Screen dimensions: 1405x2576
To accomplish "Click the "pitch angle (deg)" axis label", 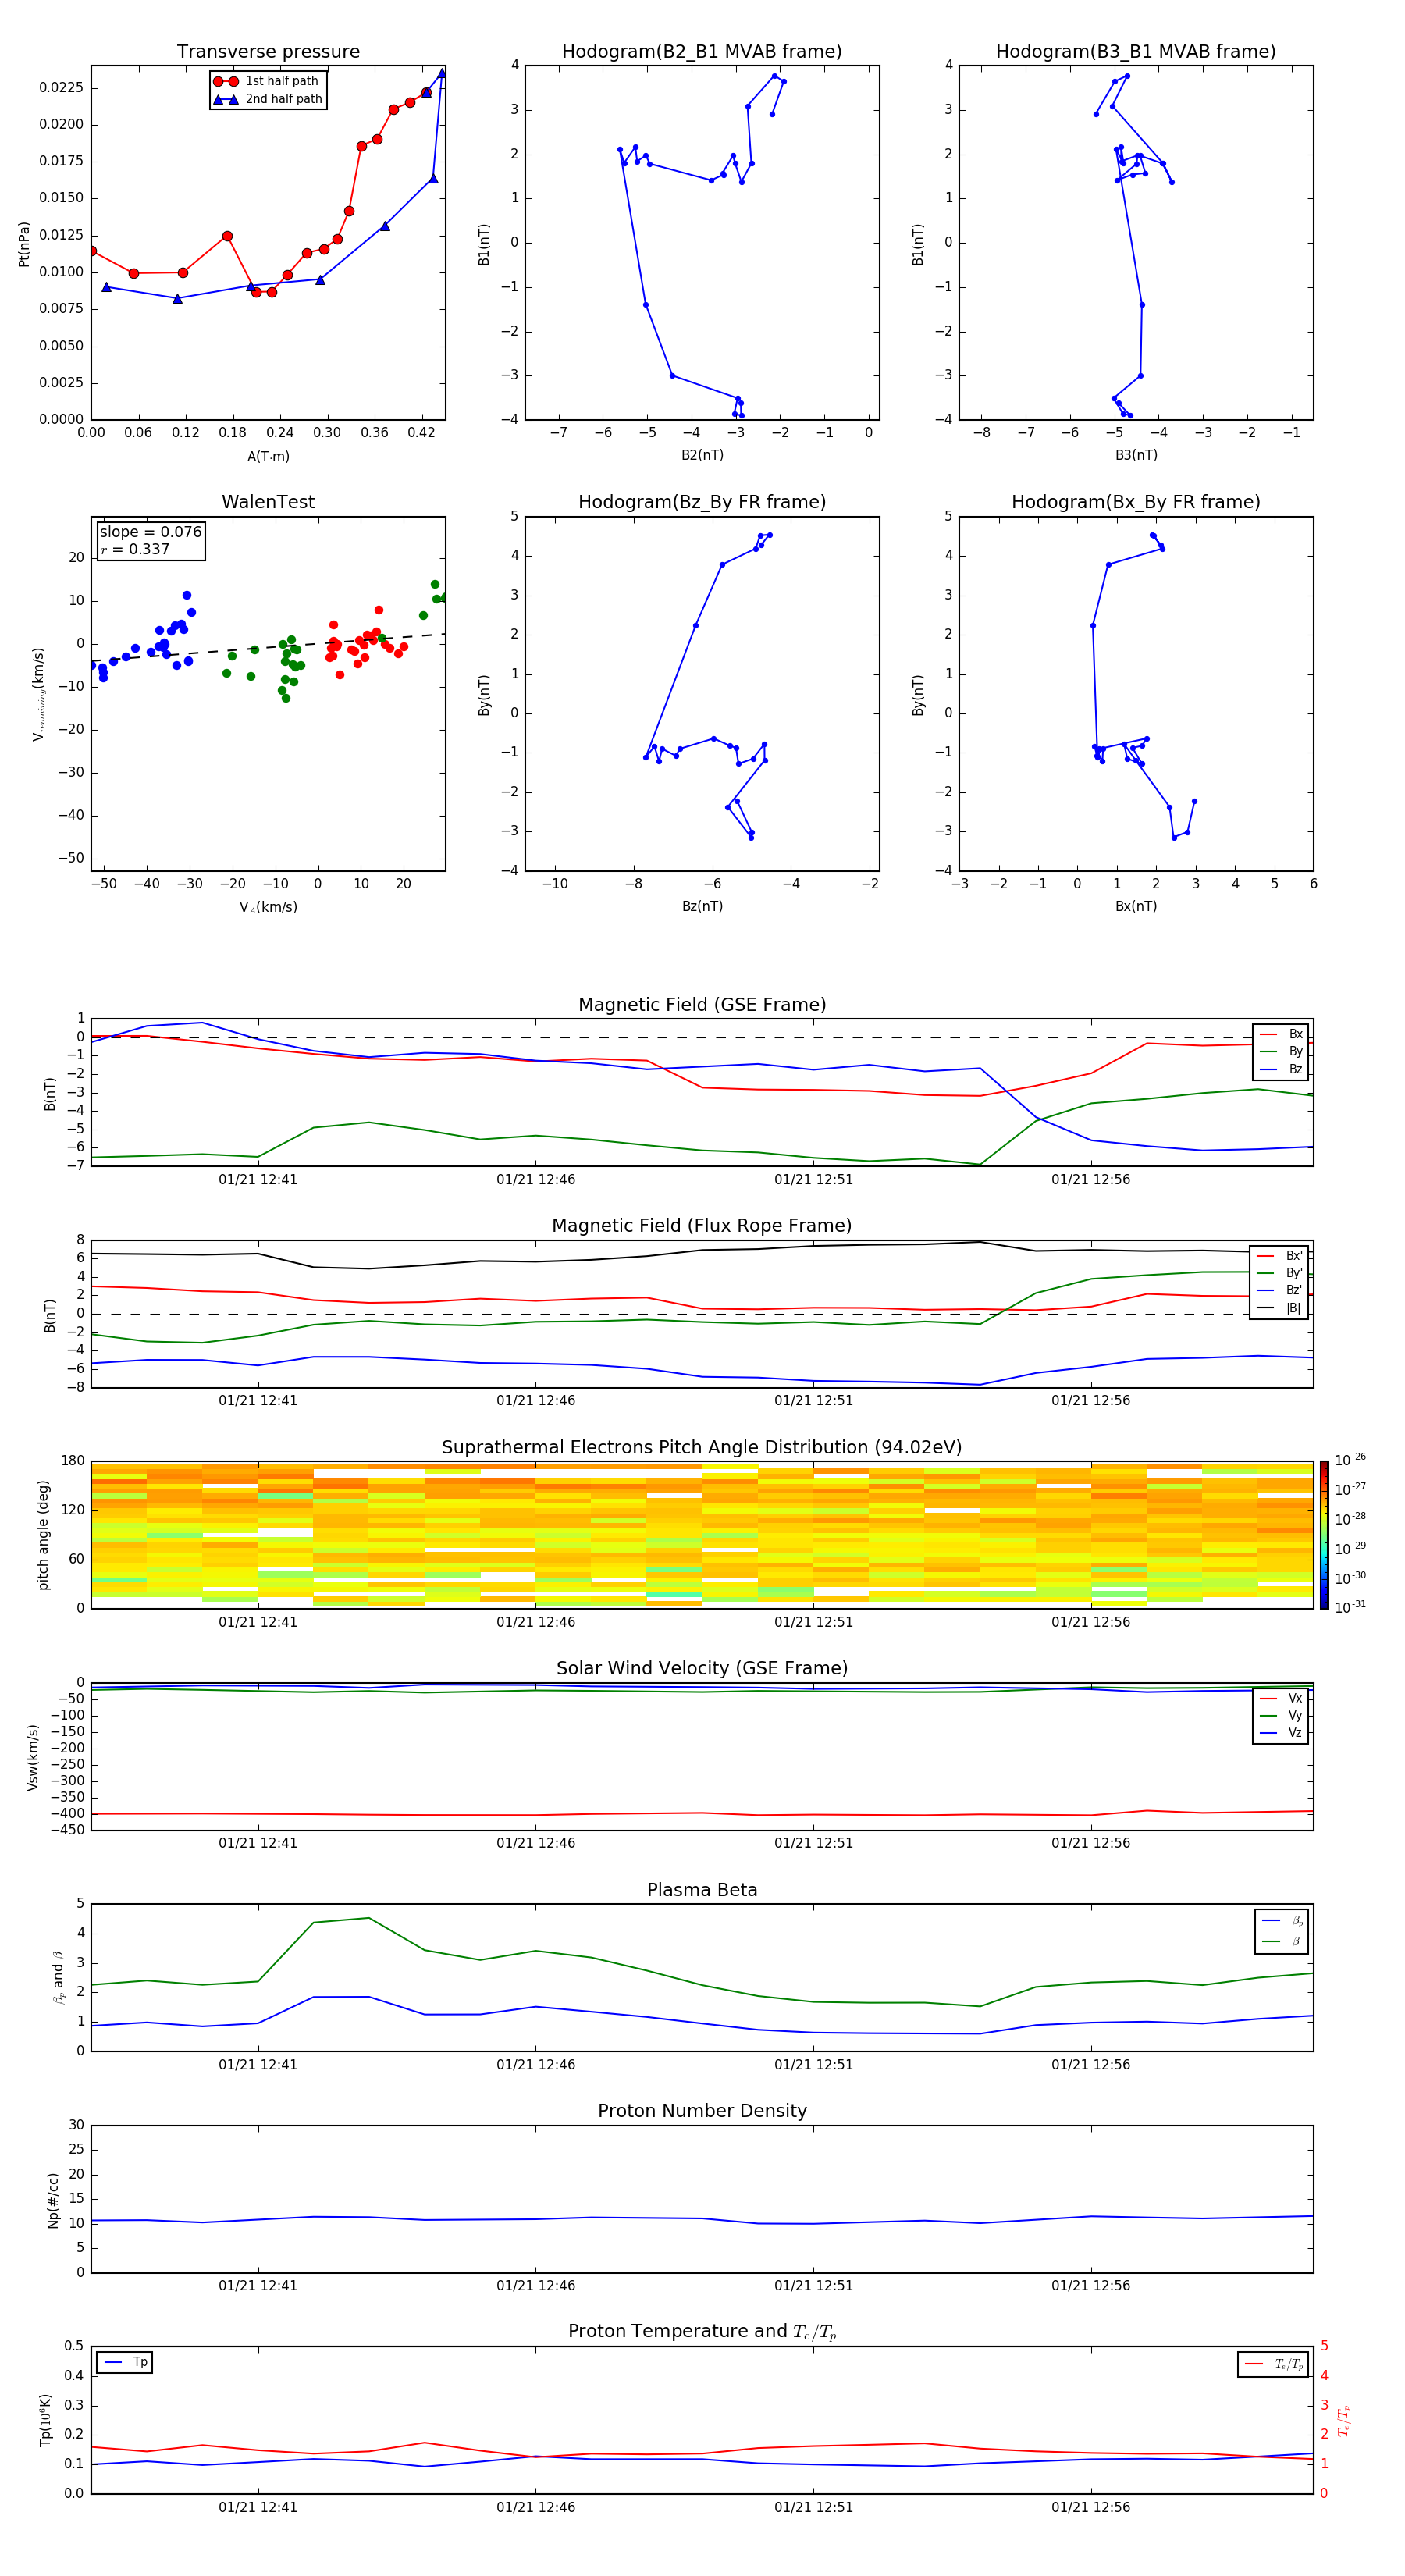I will tap(43, 1535).
